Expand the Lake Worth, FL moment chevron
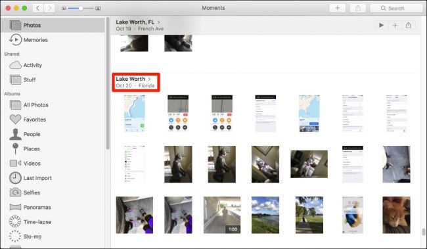 click(159, 22)
